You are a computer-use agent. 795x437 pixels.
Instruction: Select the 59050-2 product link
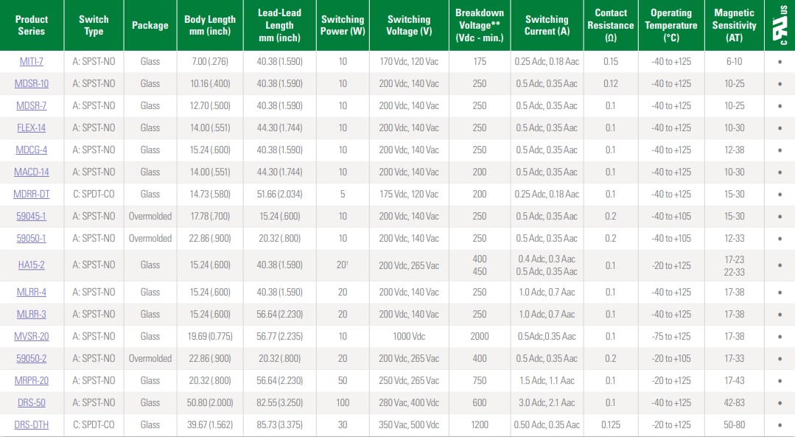point(31,359)
